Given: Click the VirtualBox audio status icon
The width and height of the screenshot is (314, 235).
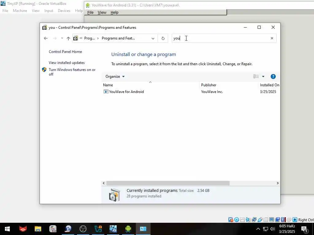Looking at the screenshot, I should point(248,220).
